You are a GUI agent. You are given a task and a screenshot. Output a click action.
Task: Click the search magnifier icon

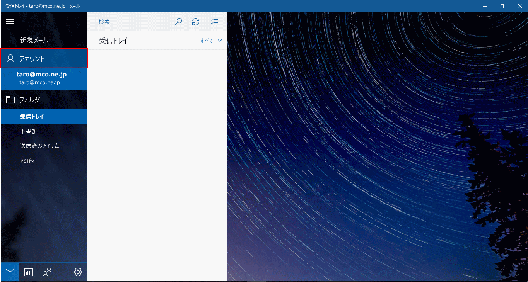tap(178, 22)
